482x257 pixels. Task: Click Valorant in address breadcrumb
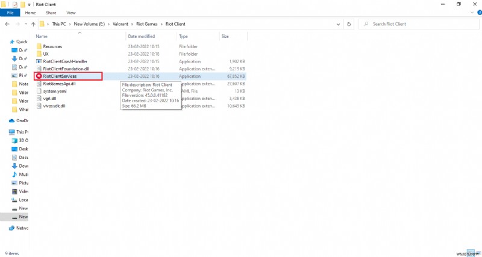click(120, 24)
